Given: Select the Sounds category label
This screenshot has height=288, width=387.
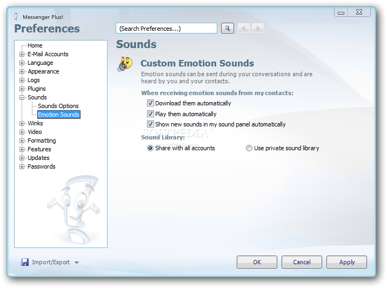Looking at the screenshot, I should point(37,97).
